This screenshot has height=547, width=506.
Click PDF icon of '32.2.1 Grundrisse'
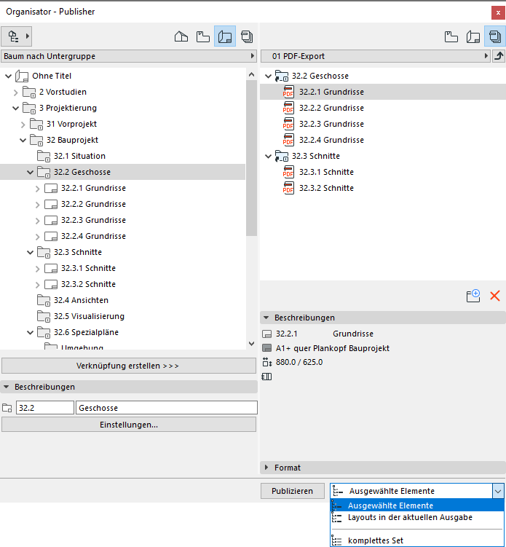(x=288, y=92)
